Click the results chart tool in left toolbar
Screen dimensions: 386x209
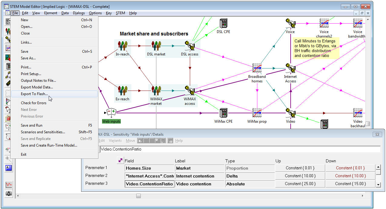(x=9, y=184)
